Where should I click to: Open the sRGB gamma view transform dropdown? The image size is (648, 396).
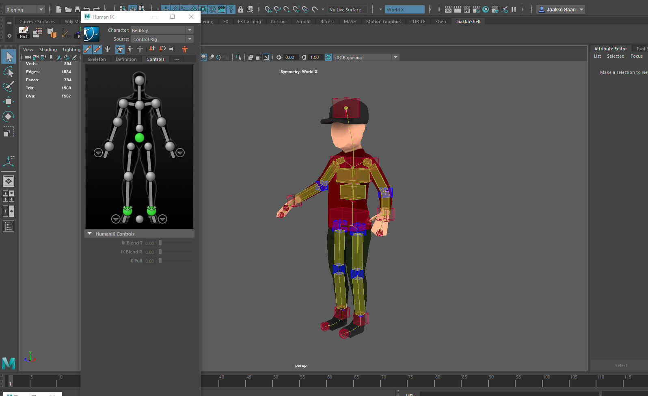[x=366, y=57]
